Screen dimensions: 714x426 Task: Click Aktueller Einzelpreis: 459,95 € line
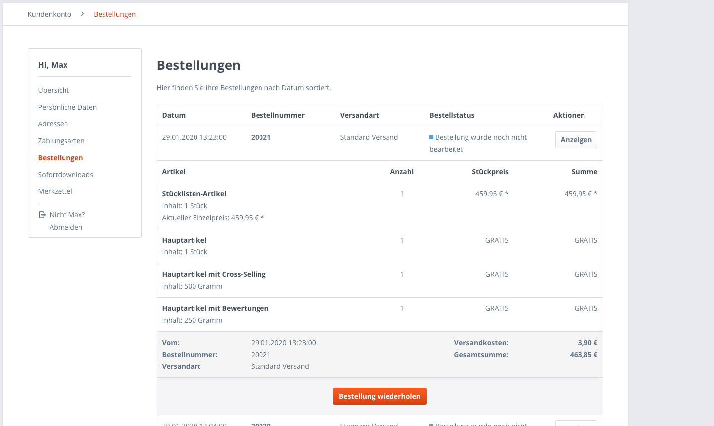click(x=213, y=218)
